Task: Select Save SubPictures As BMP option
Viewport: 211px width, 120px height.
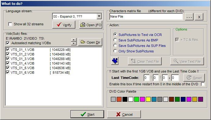Action: [115, 40]
